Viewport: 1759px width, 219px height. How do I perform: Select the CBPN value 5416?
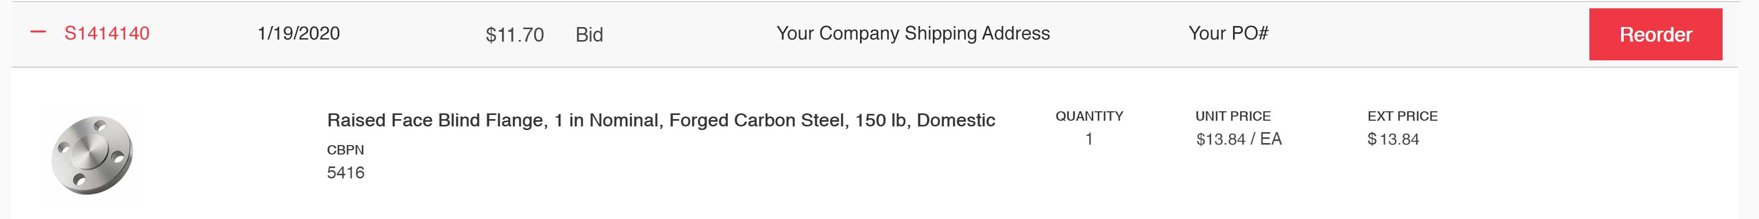345,173
